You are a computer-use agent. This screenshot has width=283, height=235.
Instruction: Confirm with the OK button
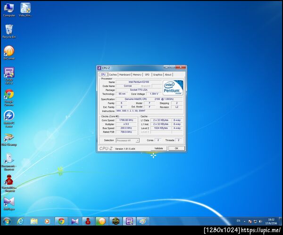176,148
